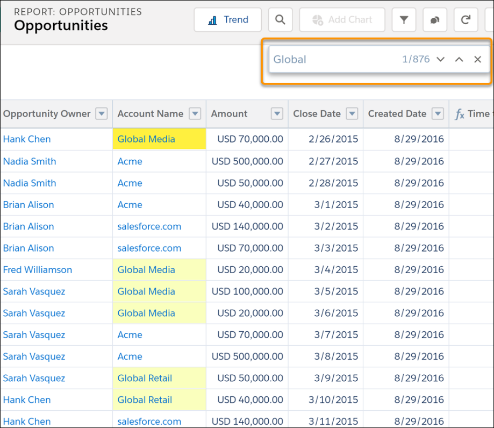
Task: Go to next search match chevron
Action: [x=440, y=59]
